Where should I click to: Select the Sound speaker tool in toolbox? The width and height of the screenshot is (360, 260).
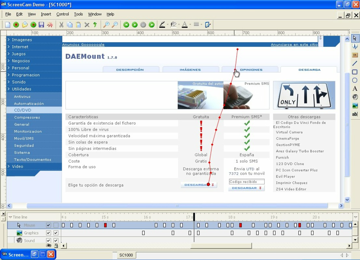click(x=355, y=97)
